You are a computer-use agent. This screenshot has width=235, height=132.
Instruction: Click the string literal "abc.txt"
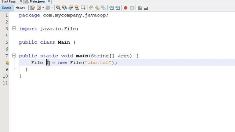(x=98, y=63)
